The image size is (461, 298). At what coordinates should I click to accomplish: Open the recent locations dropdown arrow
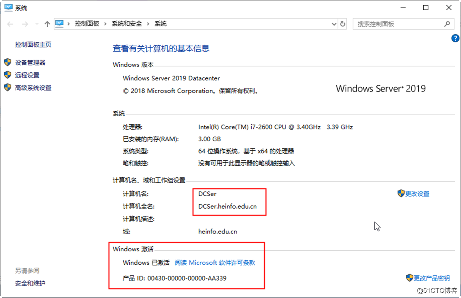click(37, 24)
